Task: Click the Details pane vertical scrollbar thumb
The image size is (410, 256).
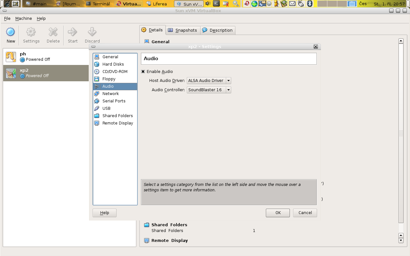Action: point(401,133)
